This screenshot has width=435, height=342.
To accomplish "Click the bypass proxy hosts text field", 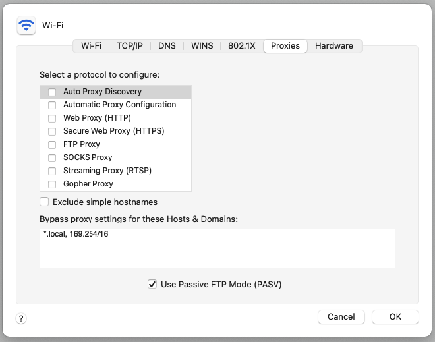I will click(217, 248).
